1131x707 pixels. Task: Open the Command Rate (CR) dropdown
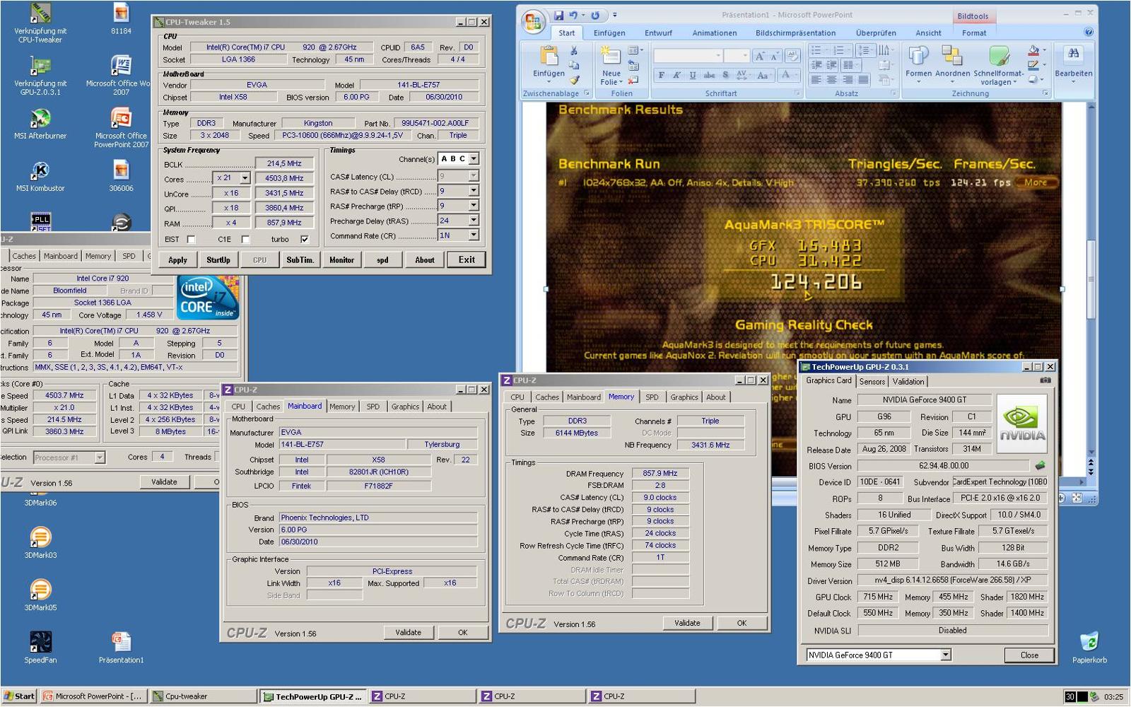474,235
